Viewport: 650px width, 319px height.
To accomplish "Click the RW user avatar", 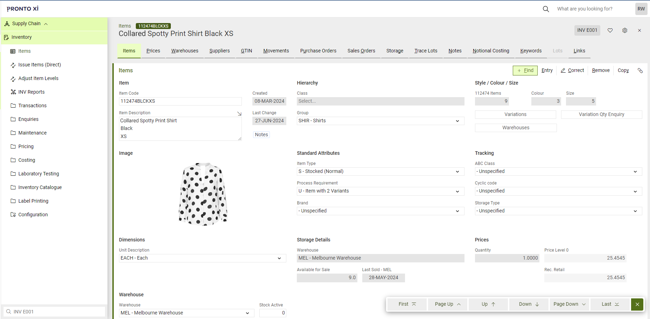I will tap(641, 9).
